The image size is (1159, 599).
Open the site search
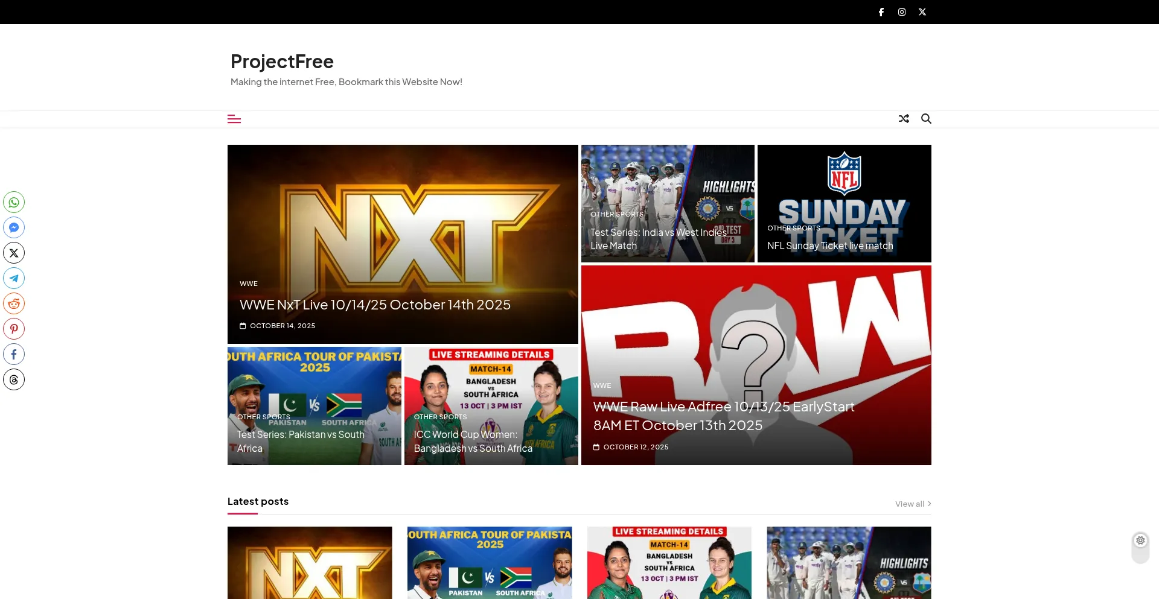point(926,119)
